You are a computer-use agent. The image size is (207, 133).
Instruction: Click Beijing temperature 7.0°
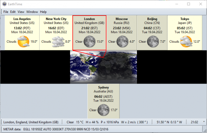coord(163,42)
